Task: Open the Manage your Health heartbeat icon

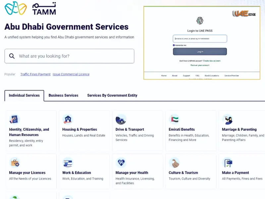Action: (121, 163)
